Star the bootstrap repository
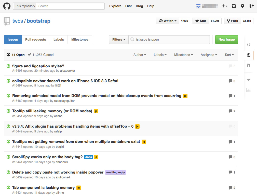Image resolution: width=257 pixels, height=196 pixels. coord(200,21)
